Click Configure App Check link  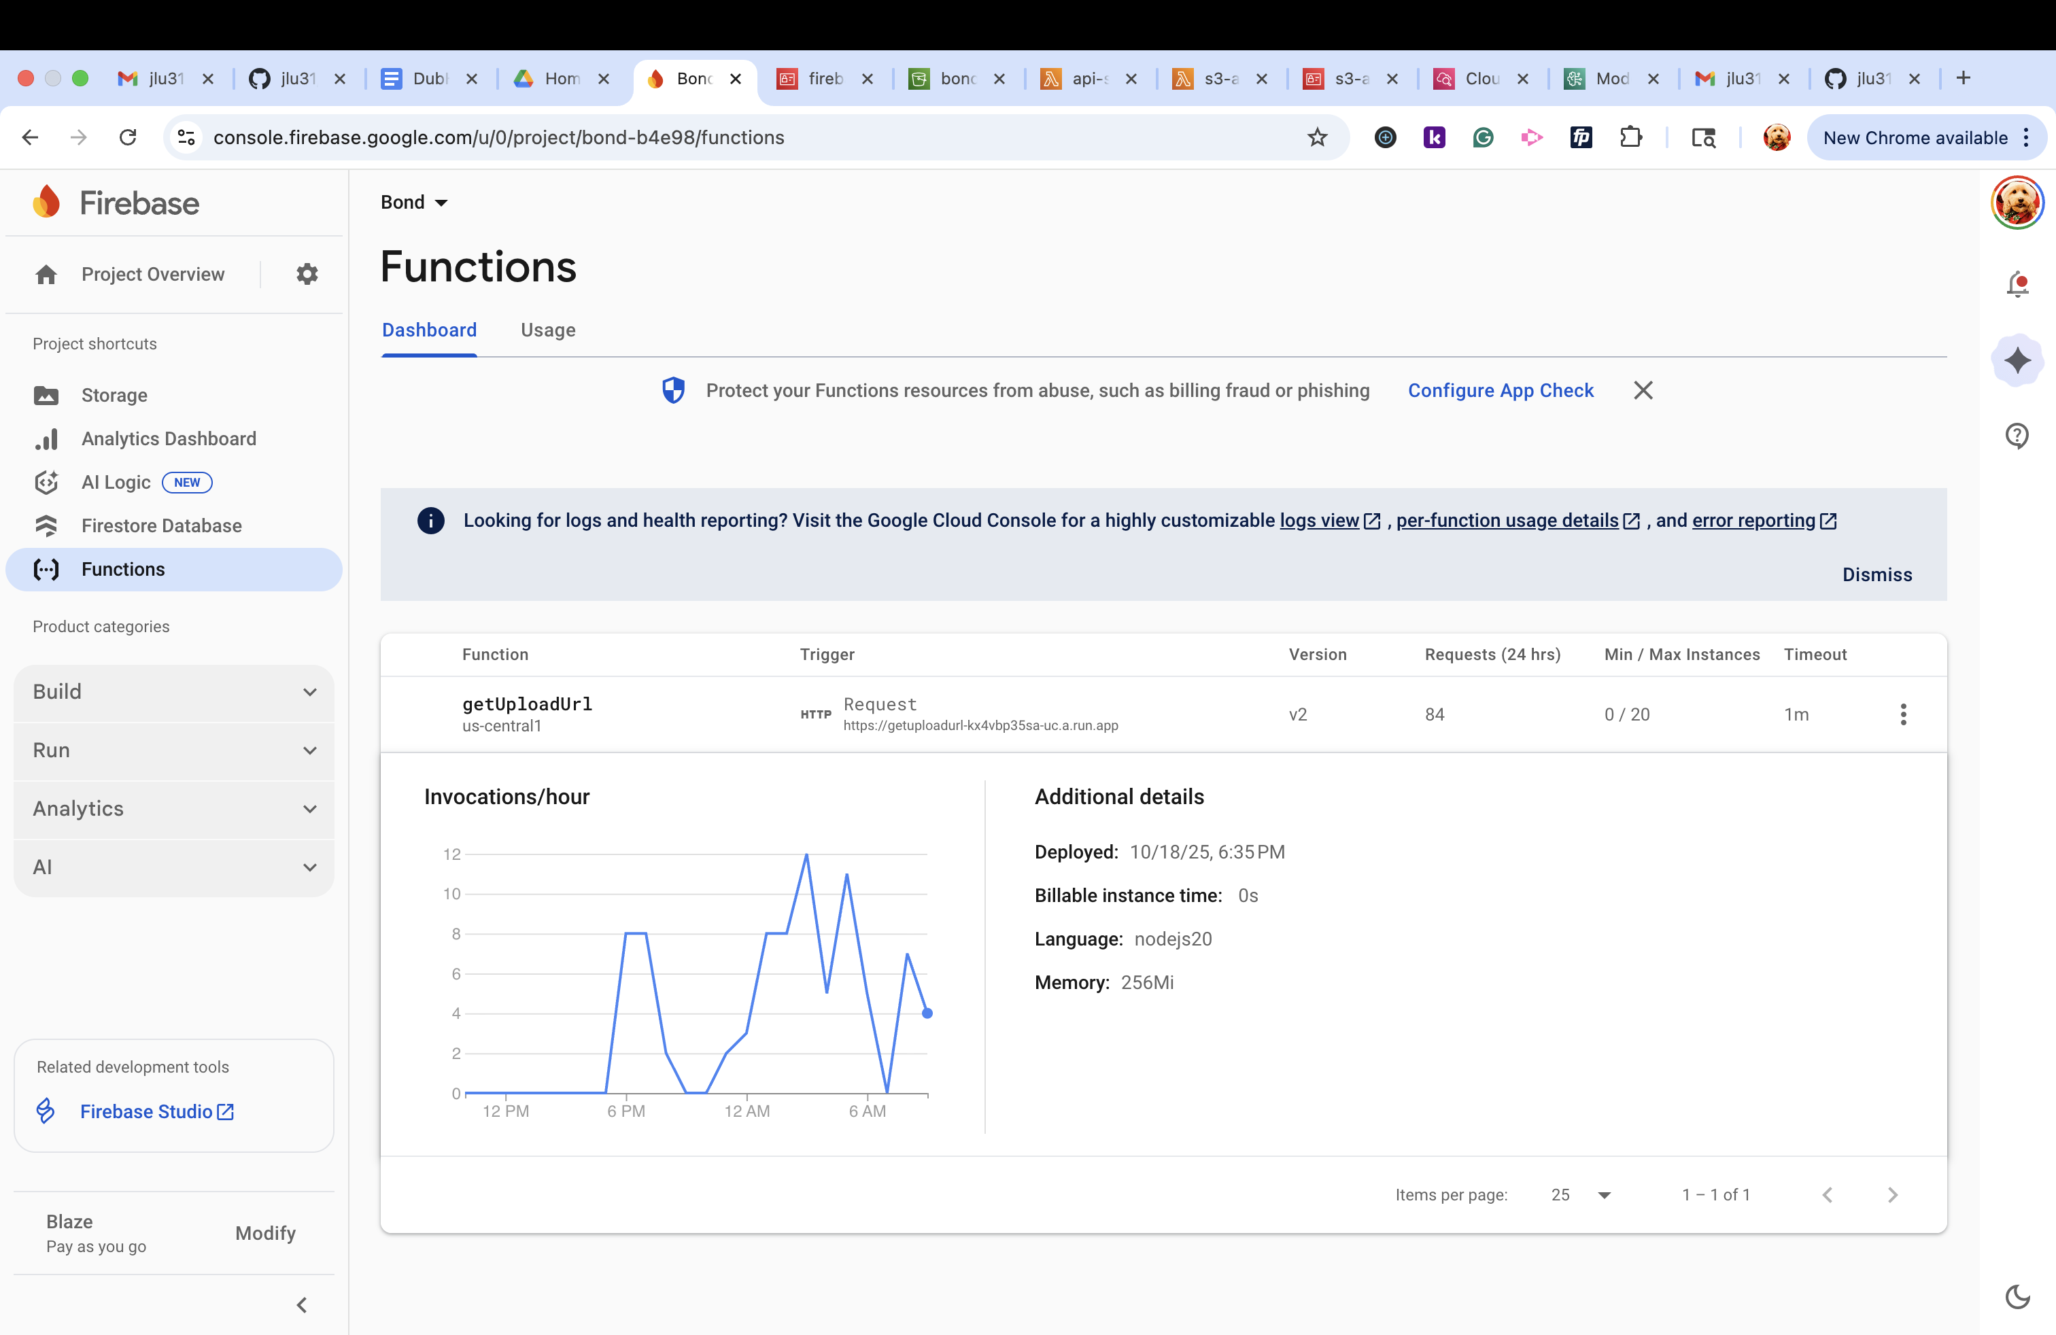click(1501, 390)
